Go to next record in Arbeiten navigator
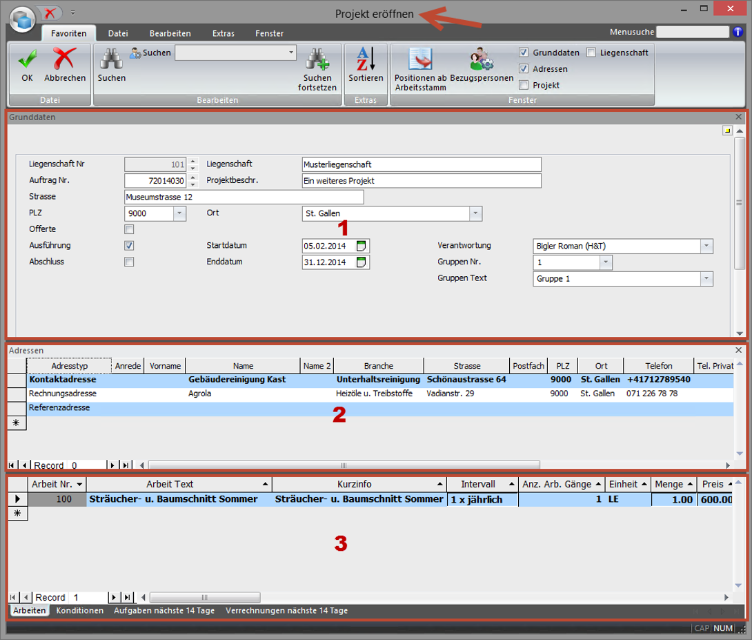This screenshot has height=640, width=752. tap(114, 597)
